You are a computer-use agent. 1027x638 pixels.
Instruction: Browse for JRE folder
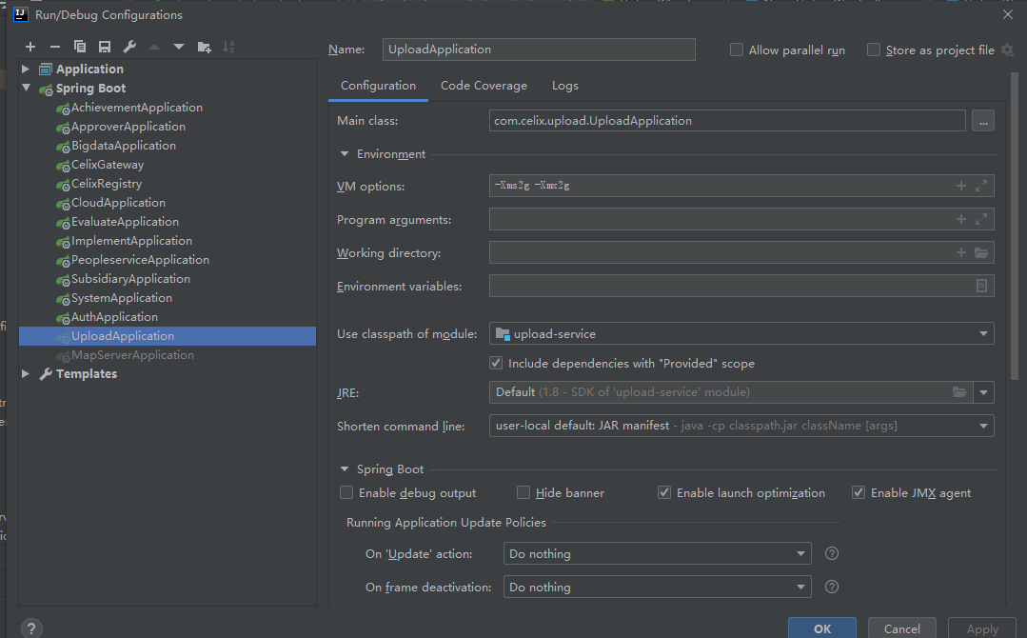click(x=959, y=392)
